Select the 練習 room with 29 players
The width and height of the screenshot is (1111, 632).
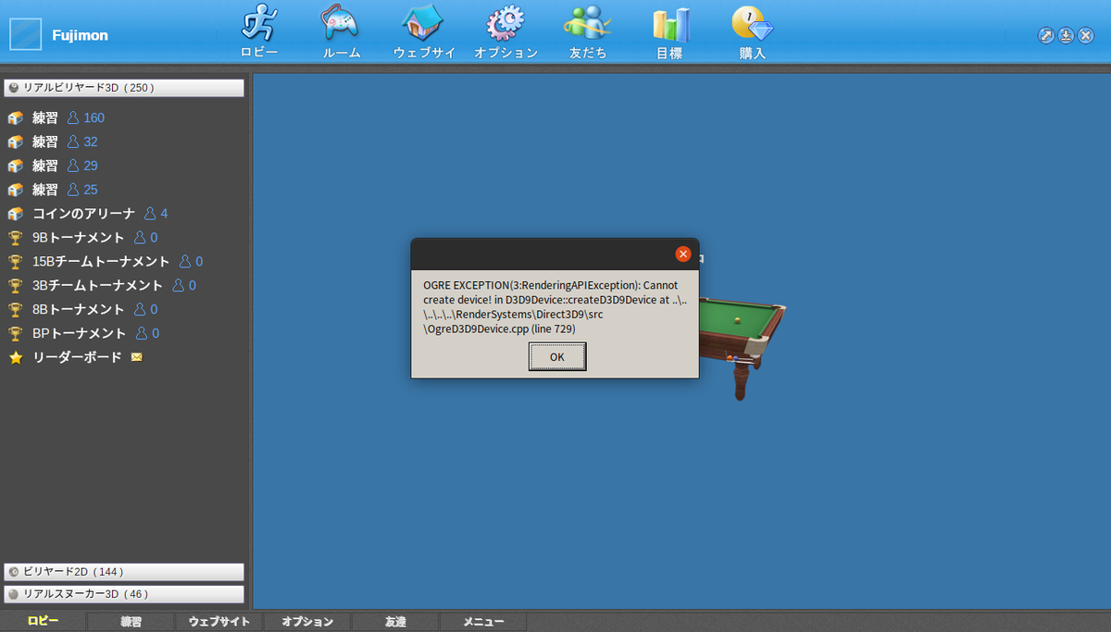pos(65,166)
